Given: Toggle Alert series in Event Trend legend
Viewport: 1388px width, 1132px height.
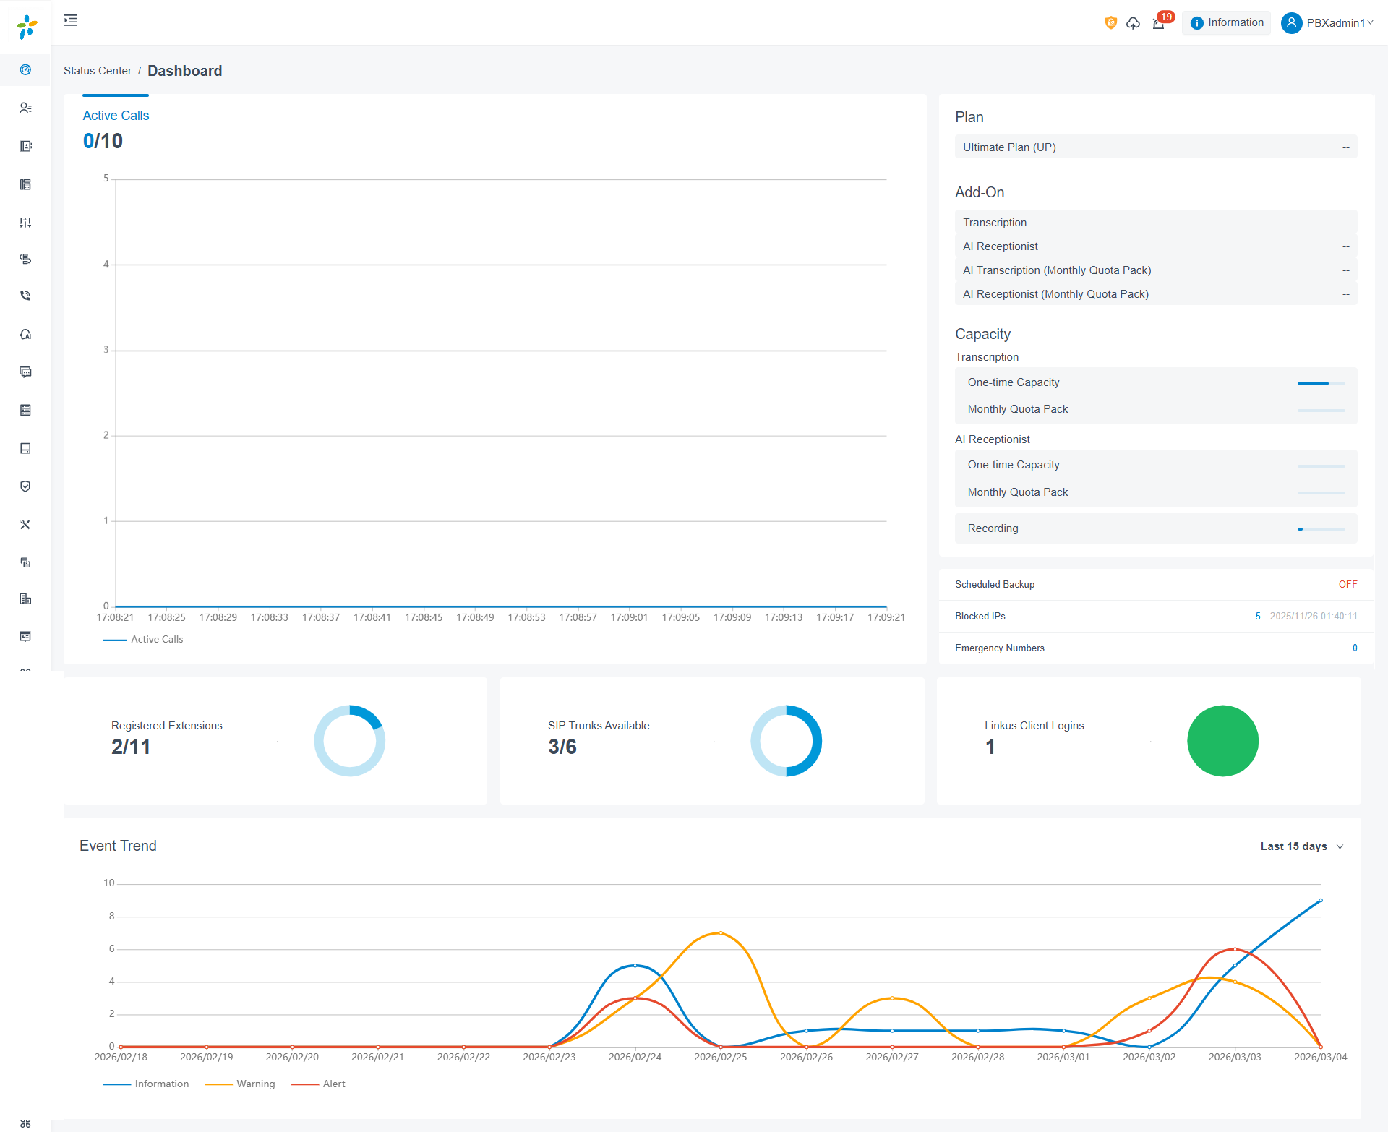Looking at the screenshot, I should coord(318,1084).
